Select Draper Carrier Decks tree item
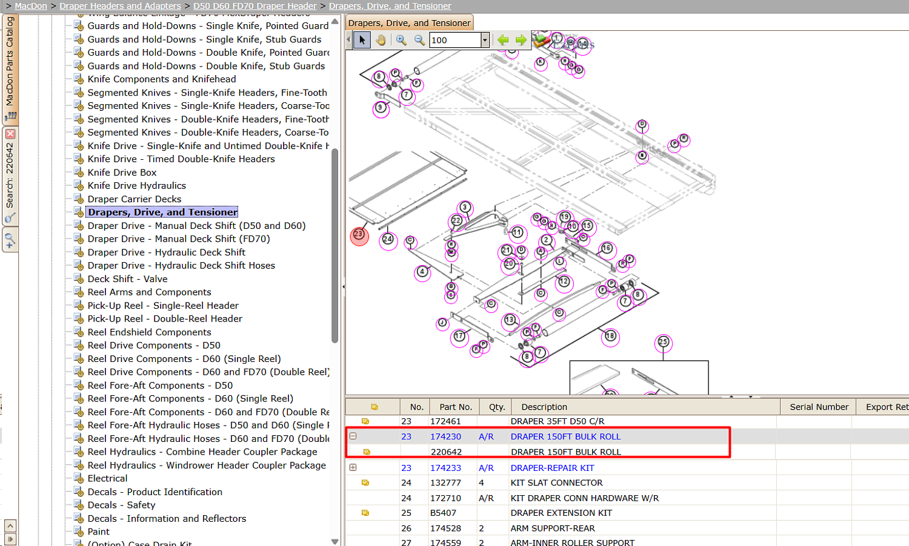This screenshot has width=909, height=546. [135, 199]
